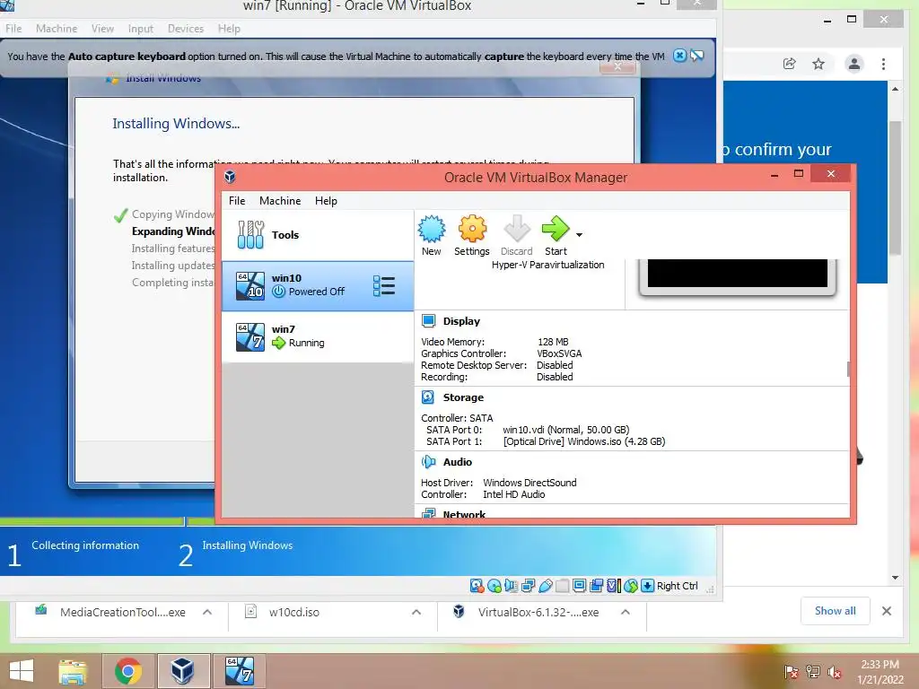Click the CPU virtualization indicator in VM status bar
Viewport: 919px width, 689px height.
pyautogui.click(x=613, y=586)
